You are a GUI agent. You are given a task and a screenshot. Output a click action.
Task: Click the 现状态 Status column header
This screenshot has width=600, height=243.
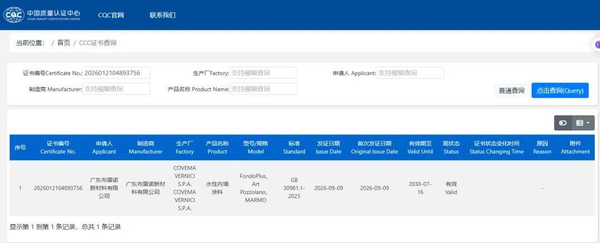451,148
